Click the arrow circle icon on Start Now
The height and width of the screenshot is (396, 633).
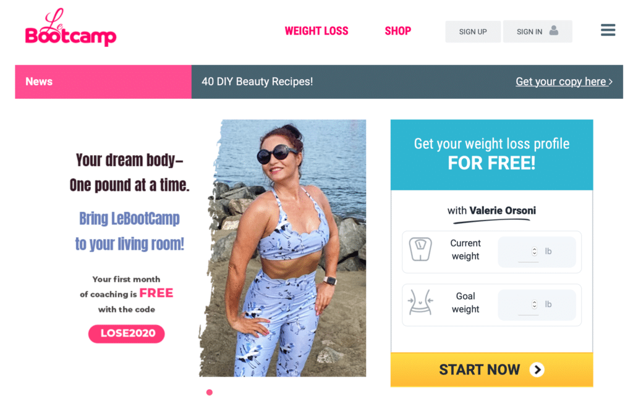537,369
